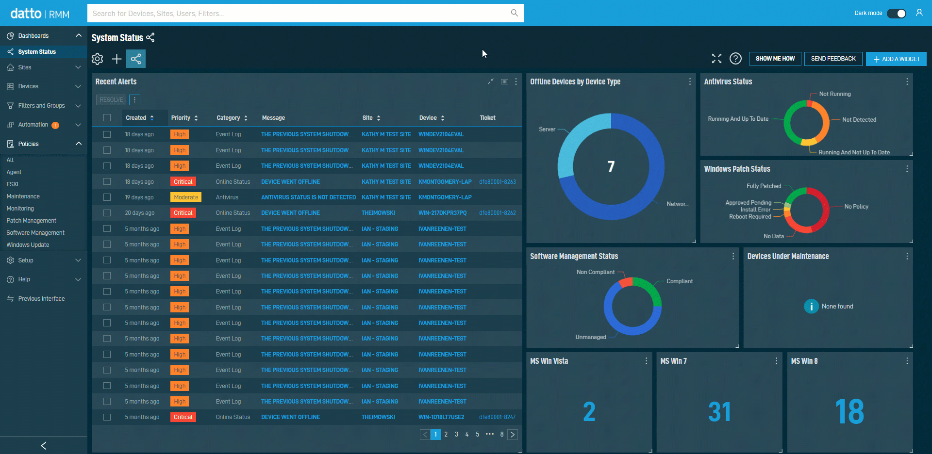932x454 pixels.
Task: Open ticket dfe80001-8263 link
Action: click(498, 182)
